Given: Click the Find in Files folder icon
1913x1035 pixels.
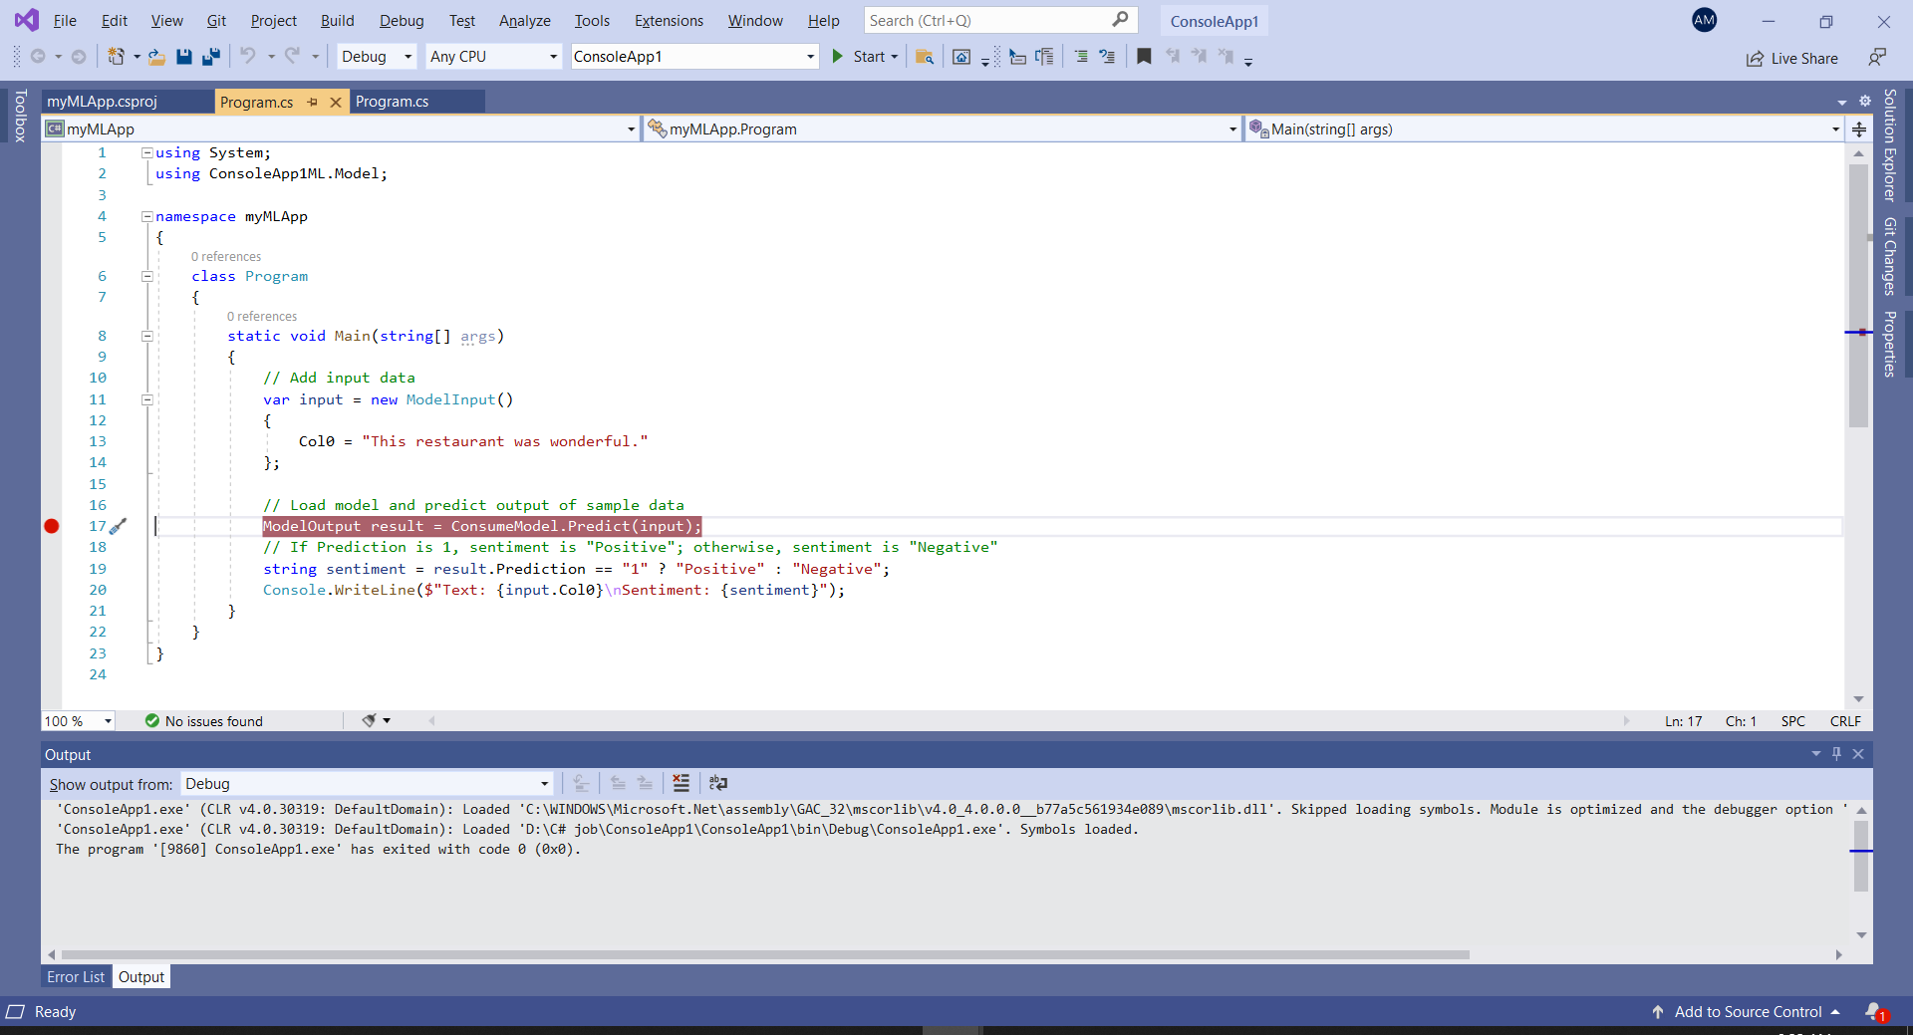Looking at the screenshot, I should click(925, 57).
